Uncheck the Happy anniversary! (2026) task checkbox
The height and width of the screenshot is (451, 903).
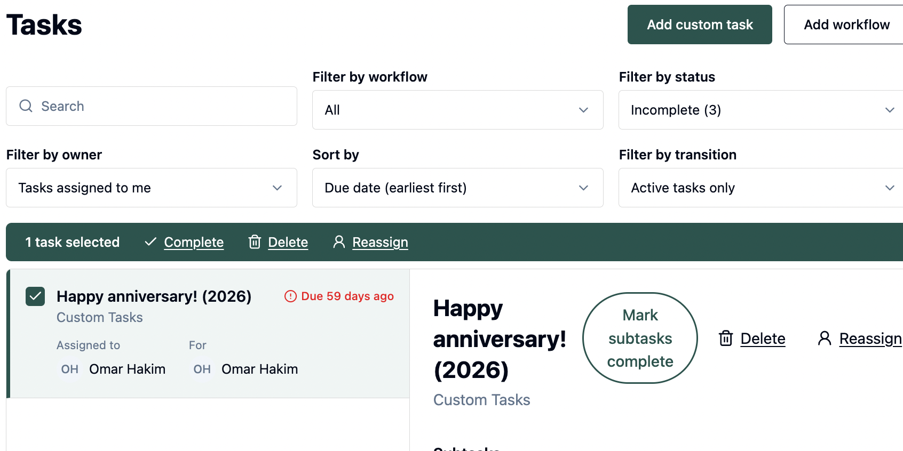35,296
